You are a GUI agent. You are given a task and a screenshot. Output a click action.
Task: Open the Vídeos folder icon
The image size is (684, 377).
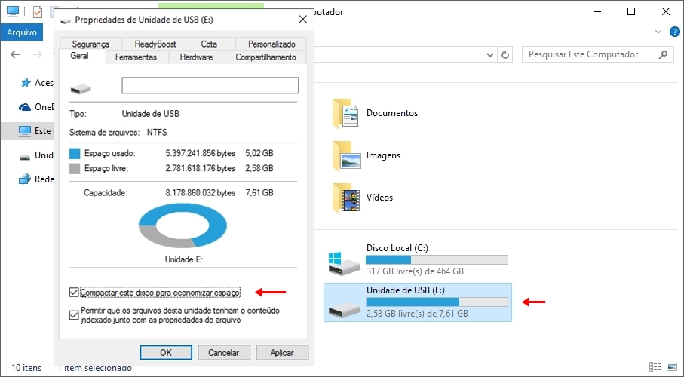pos(343,198)
